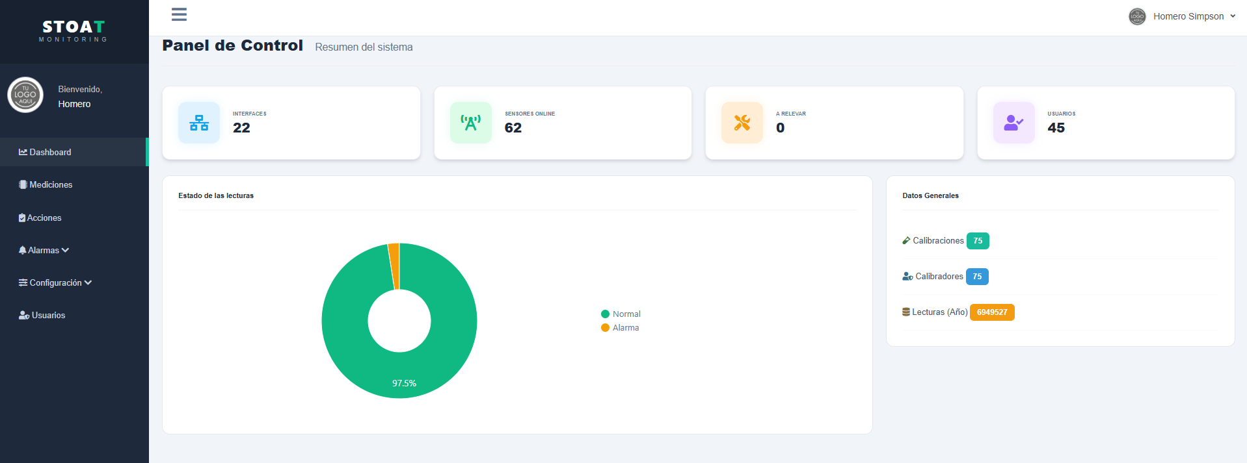Toggle the Alarma legend item
The width and height of the screenshot is (1247, 463).
click(x=620, y=328)
